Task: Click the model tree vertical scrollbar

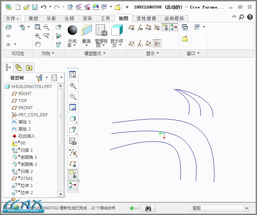Action: 60,117
